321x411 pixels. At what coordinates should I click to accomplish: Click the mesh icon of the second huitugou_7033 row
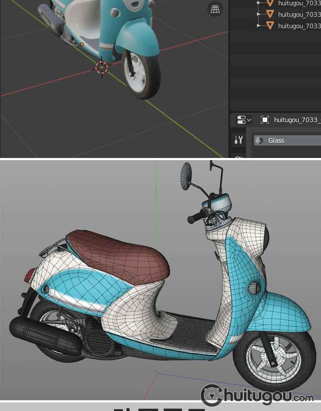point(270,14)
